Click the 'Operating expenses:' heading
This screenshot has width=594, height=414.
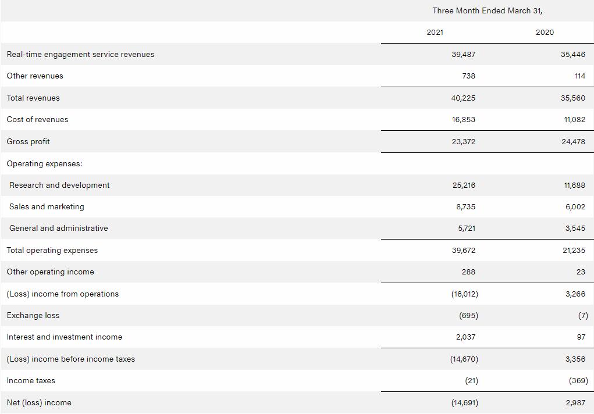coord(44,163)
